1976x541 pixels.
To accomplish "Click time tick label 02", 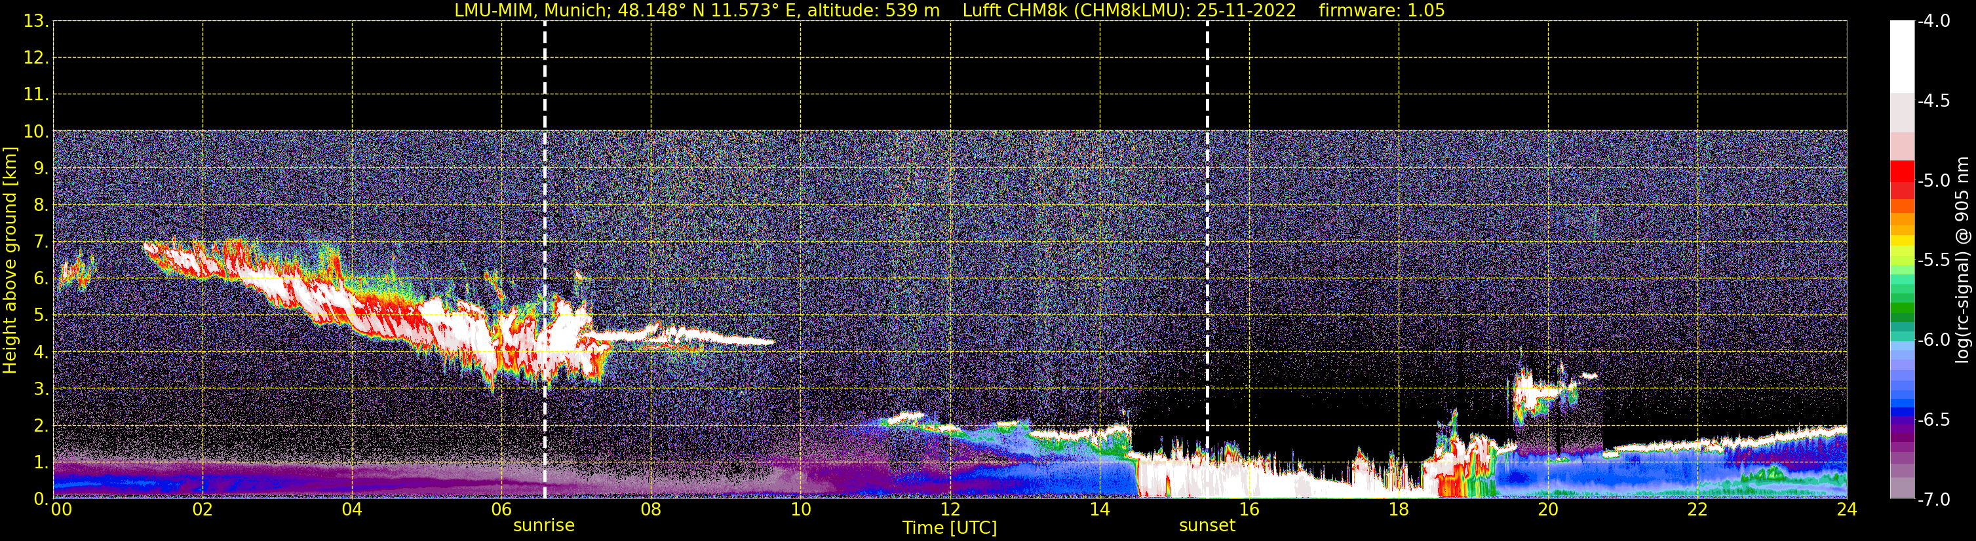I will click(x=203, y=510).
